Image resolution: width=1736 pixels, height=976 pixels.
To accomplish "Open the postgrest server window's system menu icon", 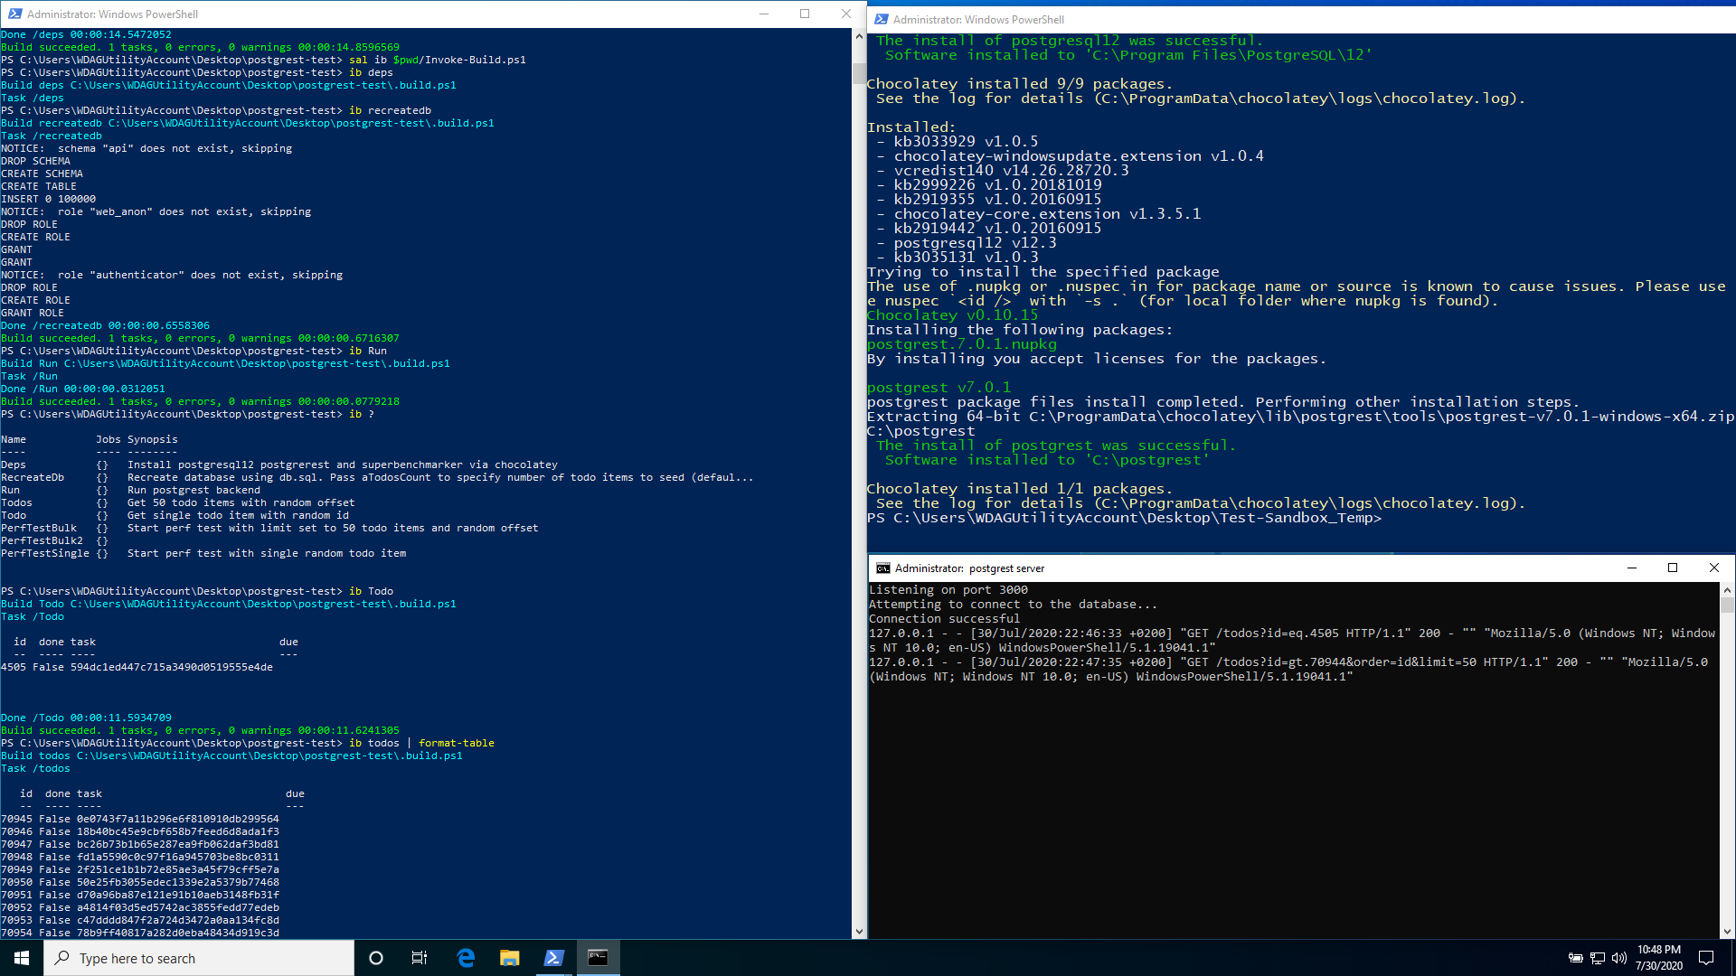I will pyautogui.click(x=883, y=568).
